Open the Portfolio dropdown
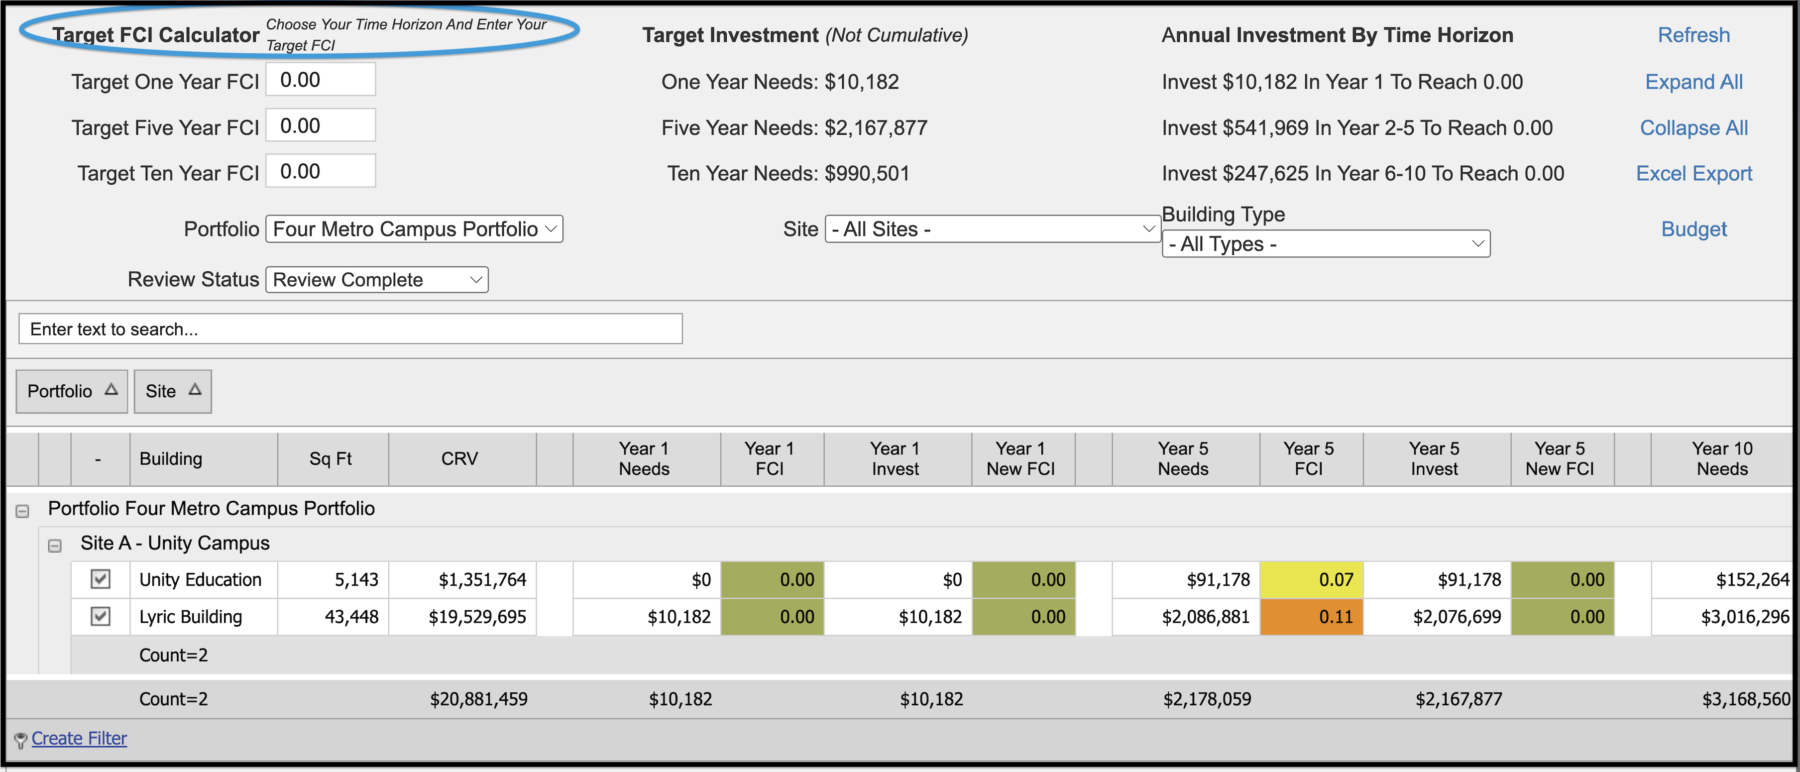Screen dimensions: 1800x772 414,229
